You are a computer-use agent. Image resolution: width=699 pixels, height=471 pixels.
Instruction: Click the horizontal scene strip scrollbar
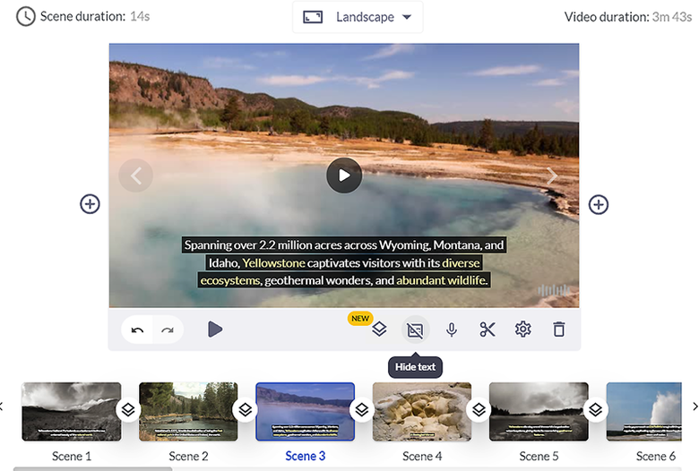coord(92,469)
